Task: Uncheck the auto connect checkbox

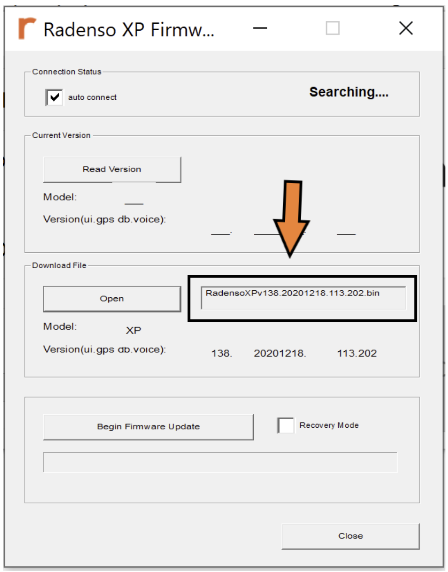Action: 54,97
